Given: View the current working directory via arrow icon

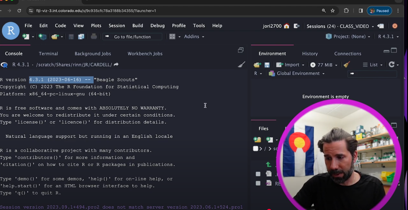Looking at the screenshot, I should click(116, 65).
